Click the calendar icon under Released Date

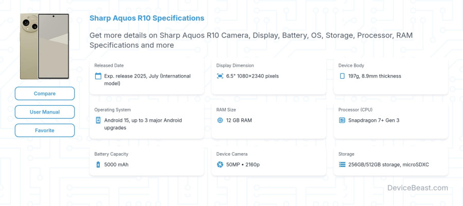pos(98,76)
